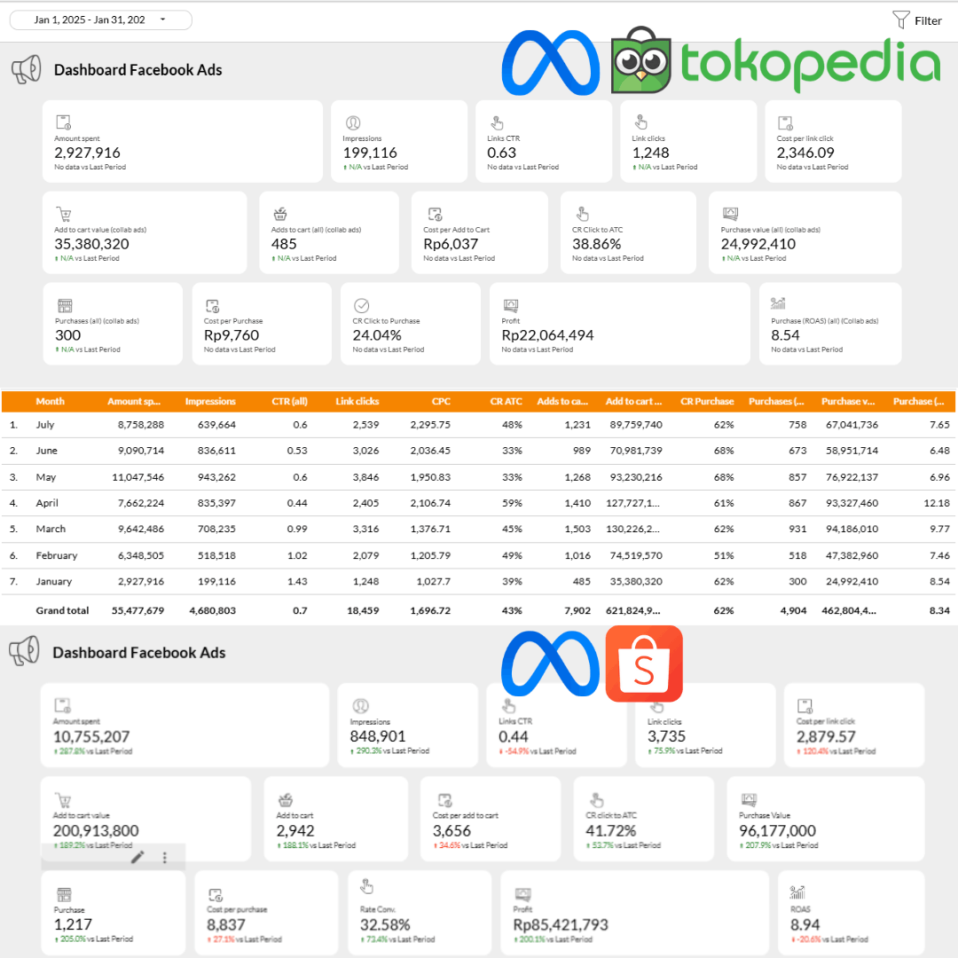Click the 10,755,207 Amount spent value

[x=91, y=737]
